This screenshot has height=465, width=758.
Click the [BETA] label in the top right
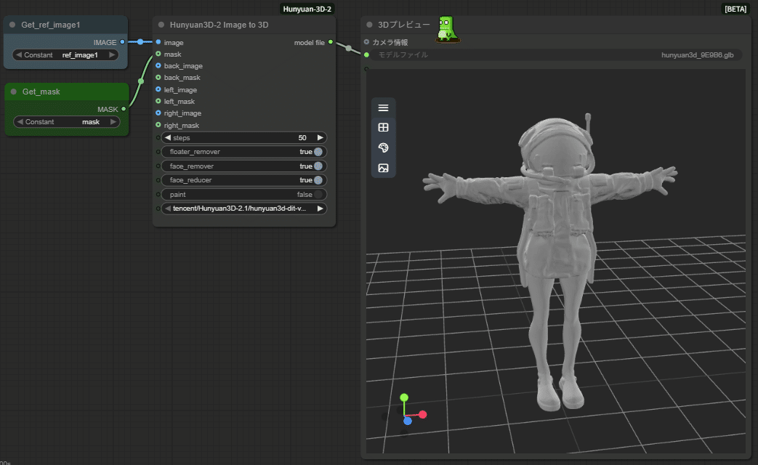pos(735,8)
